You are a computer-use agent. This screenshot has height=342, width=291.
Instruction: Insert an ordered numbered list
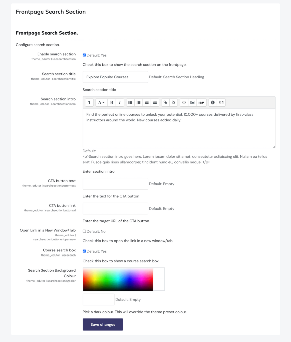coord(138,103)
